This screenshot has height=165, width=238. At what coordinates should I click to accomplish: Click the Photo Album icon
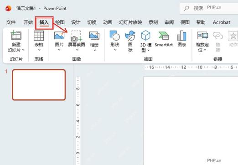94,36
